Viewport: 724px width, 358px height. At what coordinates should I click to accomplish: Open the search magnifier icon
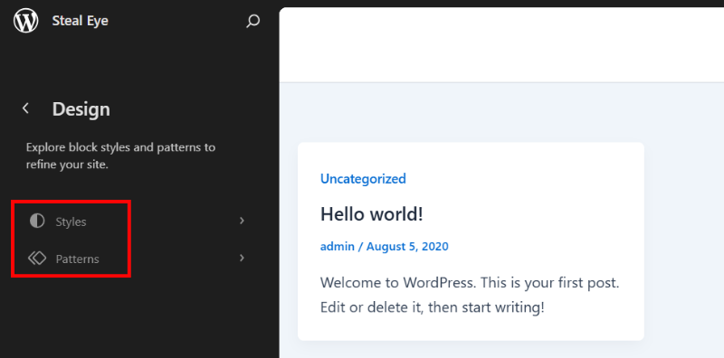click(253, 21)
